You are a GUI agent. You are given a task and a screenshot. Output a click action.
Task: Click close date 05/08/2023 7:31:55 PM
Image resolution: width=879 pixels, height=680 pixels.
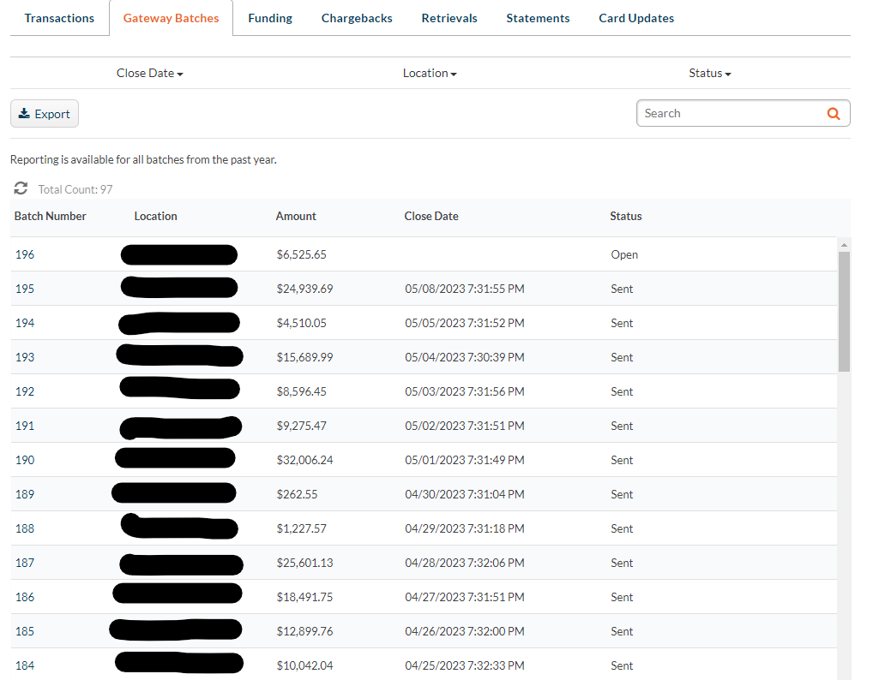[465, 289]
